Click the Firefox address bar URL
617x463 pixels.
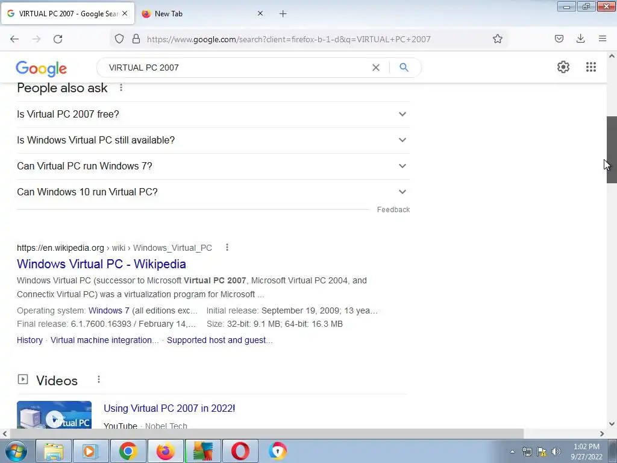[289, 39]
